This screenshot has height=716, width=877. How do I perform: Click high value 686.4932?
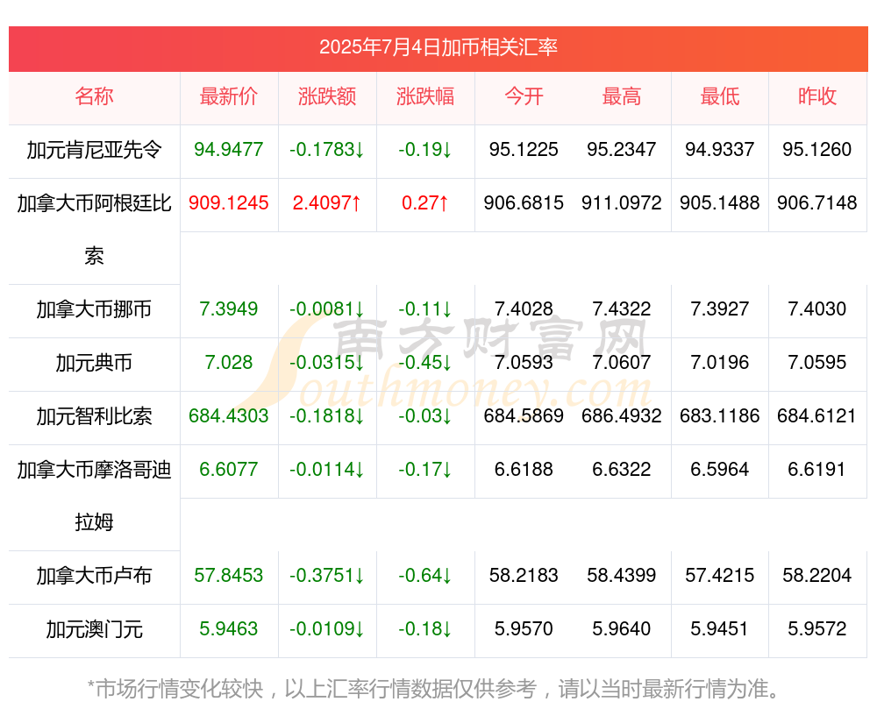click(622, 416)
